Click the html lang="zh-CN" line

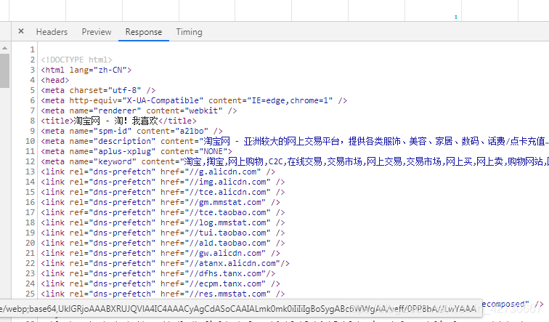[x=86, y=70]
